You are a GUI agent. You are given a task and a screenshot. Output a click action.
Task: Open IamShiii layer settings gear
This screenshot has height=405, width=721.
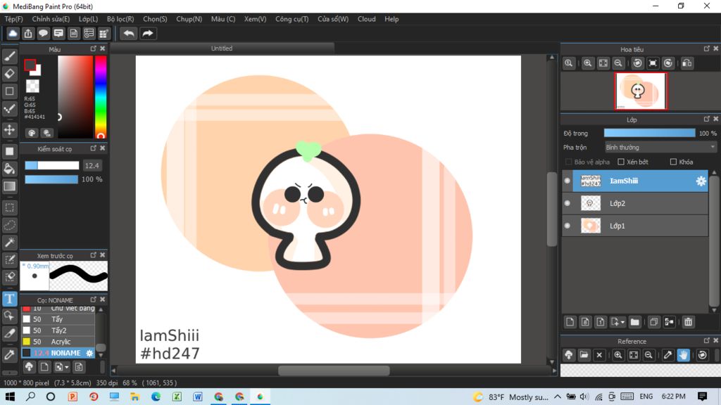(x=701, y=181)
